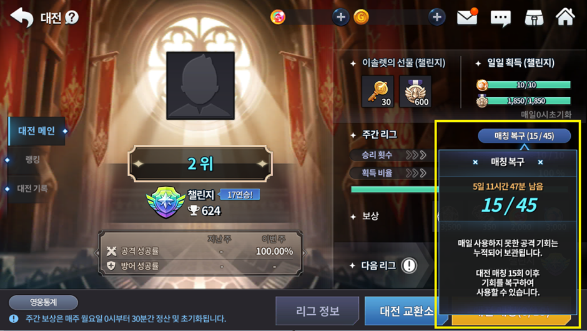Toggle the 매칭 복구 (15/45) pill
The width and height of the screenshot is (587, 331).
pyautogui.click(x=524, y=136)
